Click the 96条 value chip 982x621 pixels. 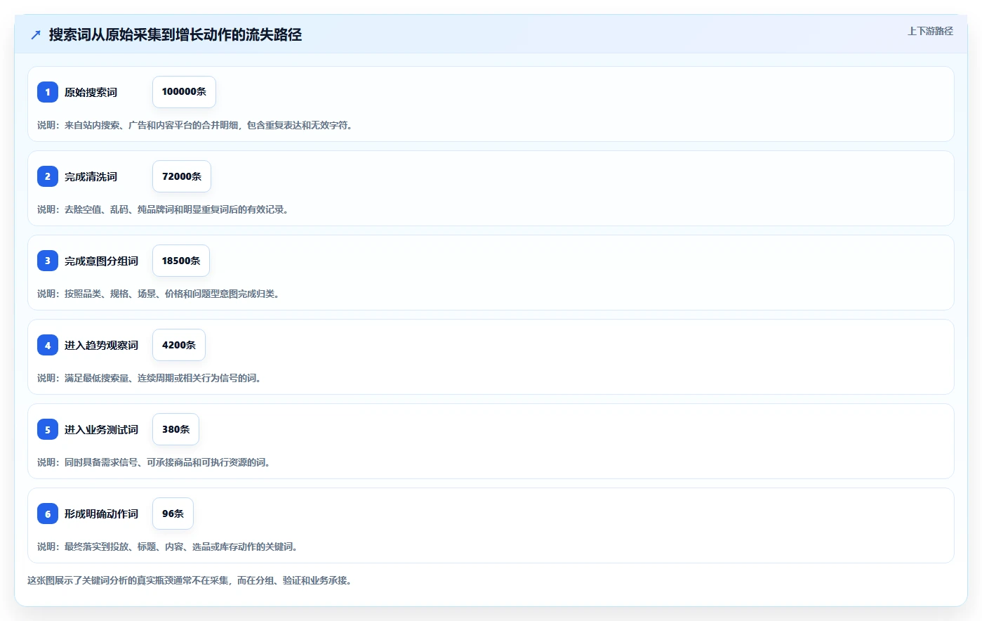(173, 514)
